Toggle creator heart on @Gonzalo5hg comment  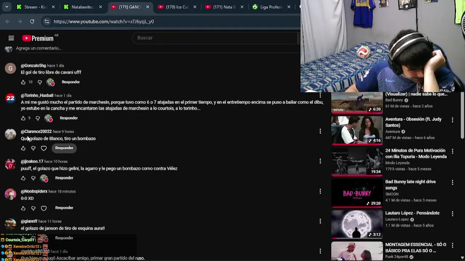[x=50, y=82]
